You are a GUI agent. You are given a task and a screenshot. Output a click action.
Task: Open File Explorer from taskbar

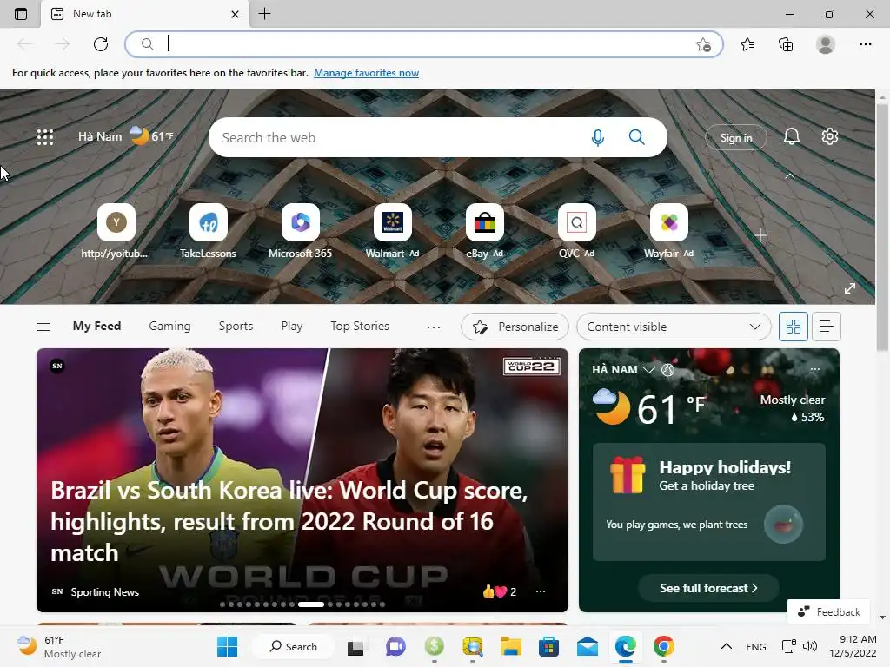click(510, 646)
